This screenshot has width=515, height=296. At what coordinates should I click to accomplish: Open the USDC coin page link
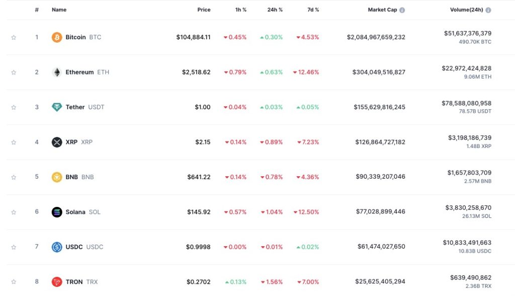(x=84, y=247)
